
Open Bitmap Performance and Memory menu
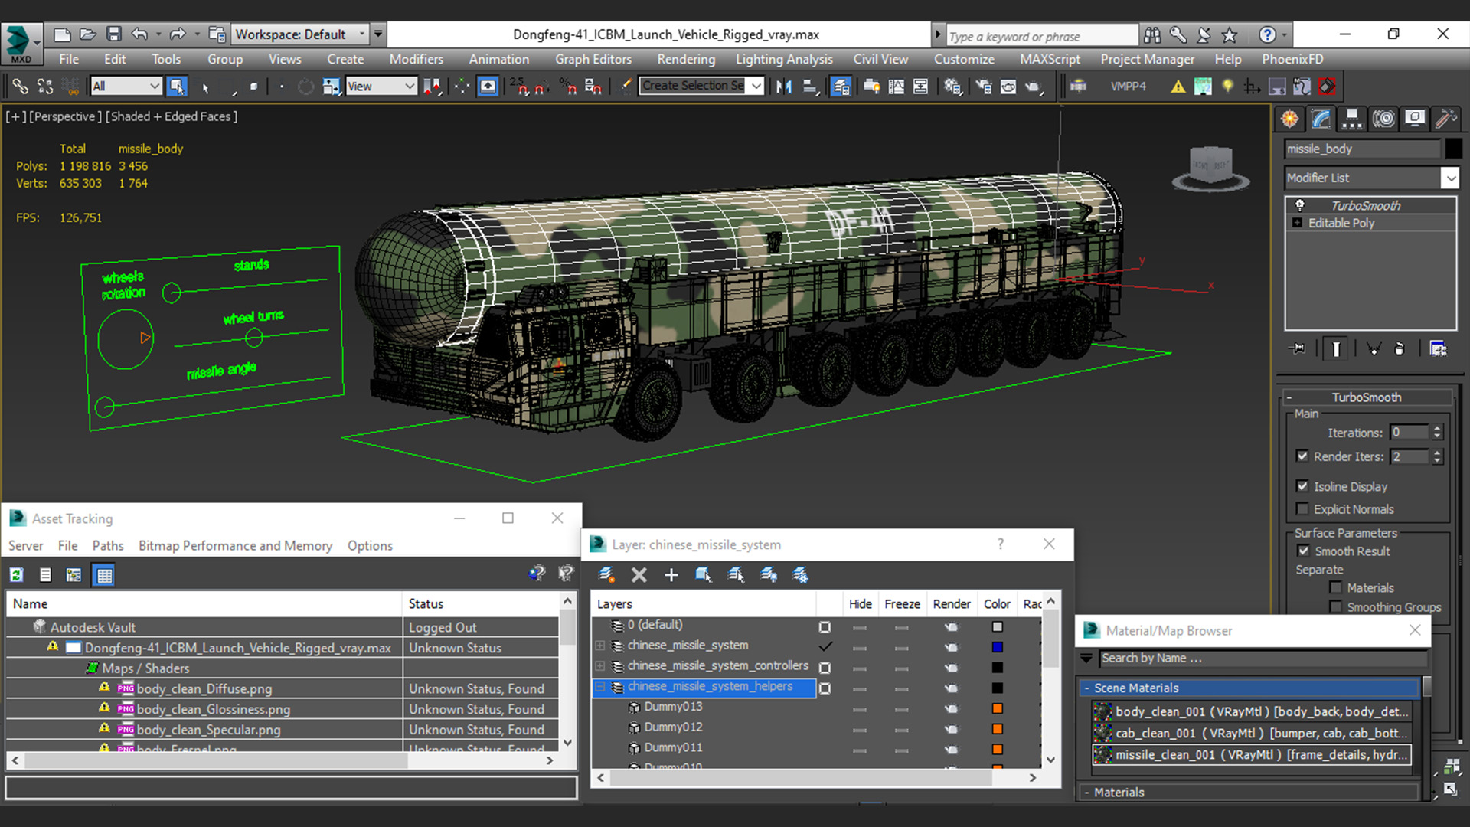(235, 546)
